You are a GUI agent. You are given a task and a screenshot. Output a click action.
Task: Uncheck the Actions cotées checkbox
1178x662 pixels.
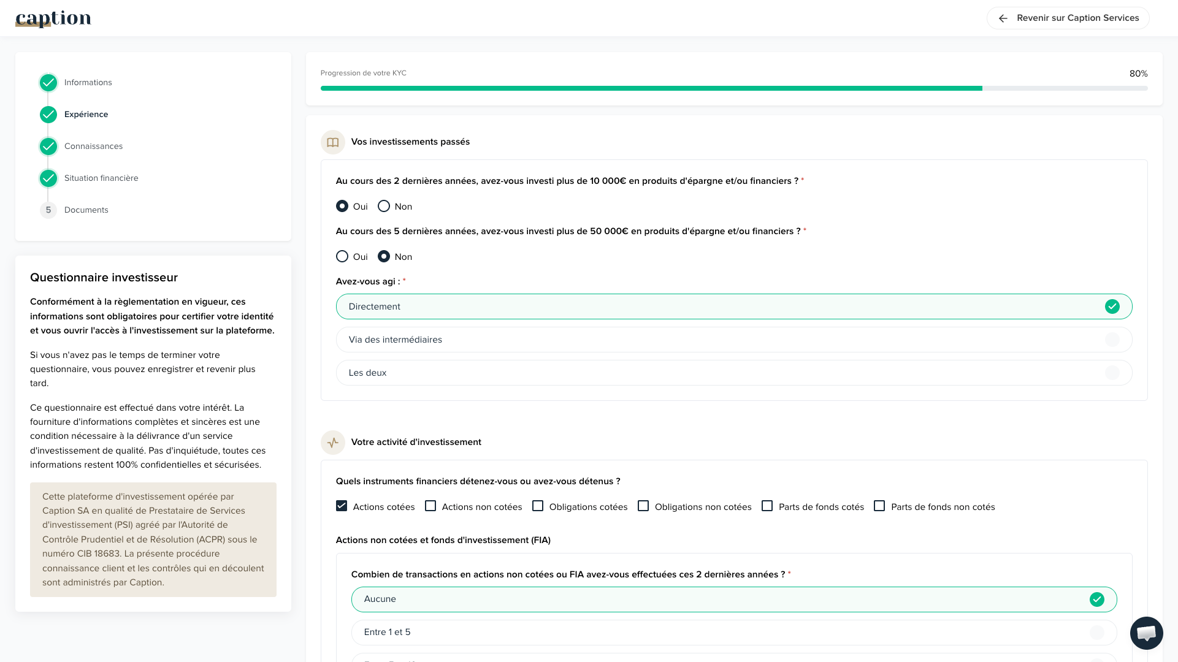point(342,506)
